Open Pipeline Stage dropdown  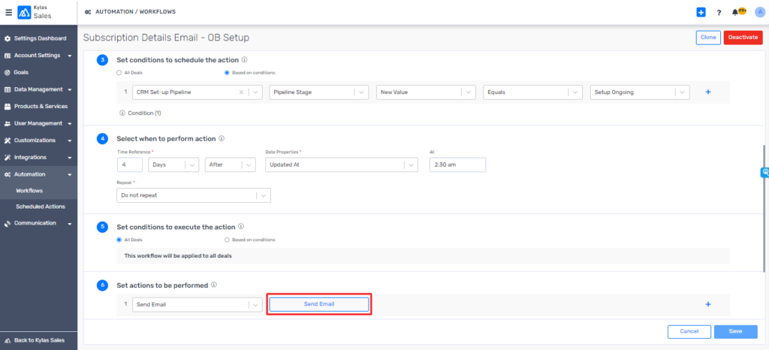point(318,92)
